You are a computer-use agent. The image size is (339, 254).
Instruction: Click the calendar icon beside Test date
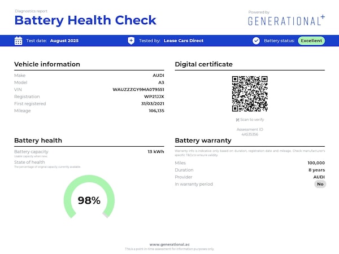(x=18, y=41)
